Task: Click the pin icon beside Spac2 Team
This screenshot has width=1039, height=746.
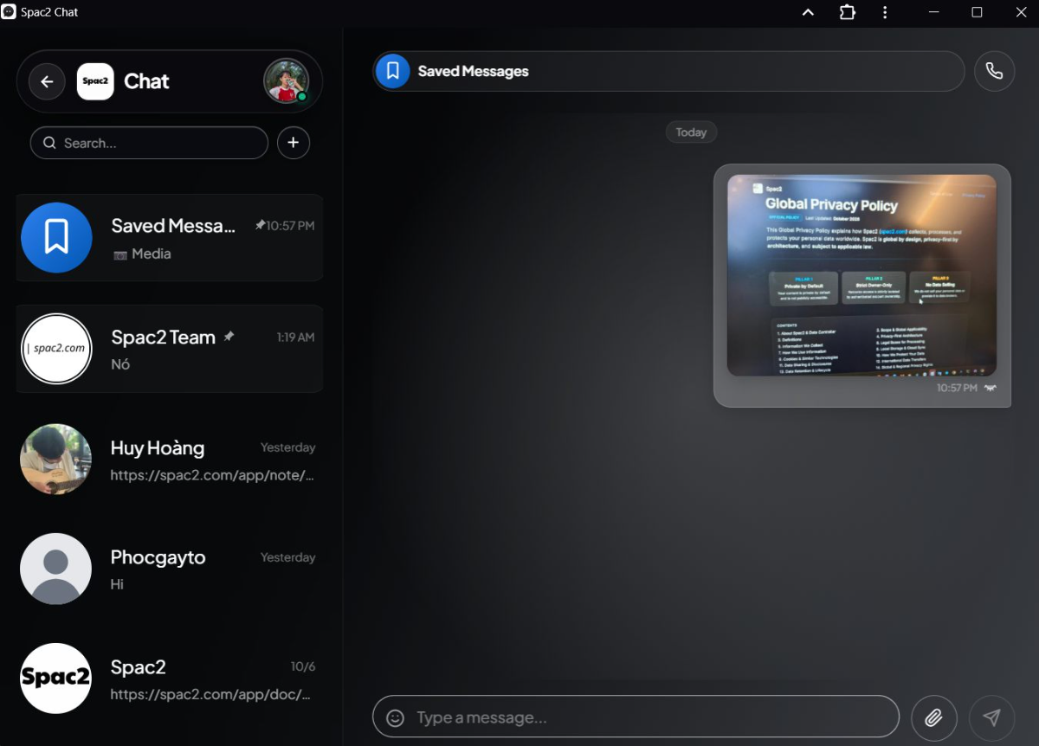Action: point(229,337)
